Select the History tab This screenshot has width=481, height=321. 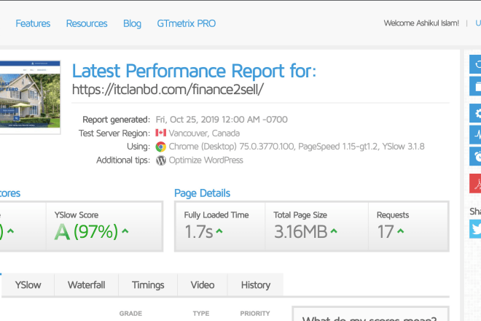255,285
